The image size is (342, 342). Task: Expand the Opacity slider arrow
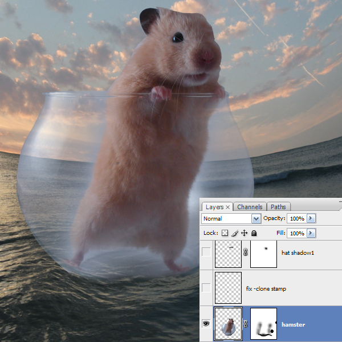coord(311,219)
